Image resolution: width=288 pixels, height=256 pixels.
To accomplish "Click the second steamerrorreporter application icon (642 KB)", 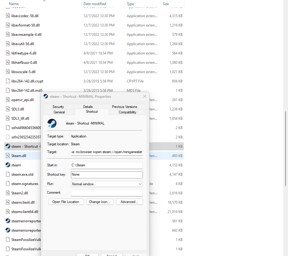I will click(x=8, y=230).
